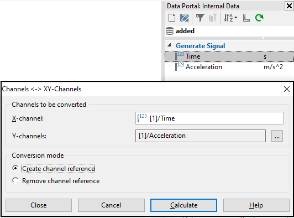Click the X-channel input field
Viewport: 294px width, 218px height.
(x=209, y=118)
